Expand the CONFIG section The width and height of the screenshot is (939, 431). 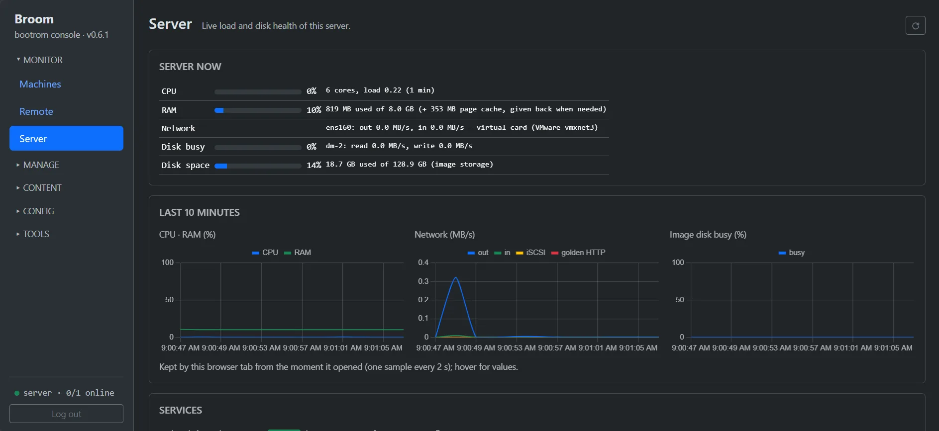(35, 211)
